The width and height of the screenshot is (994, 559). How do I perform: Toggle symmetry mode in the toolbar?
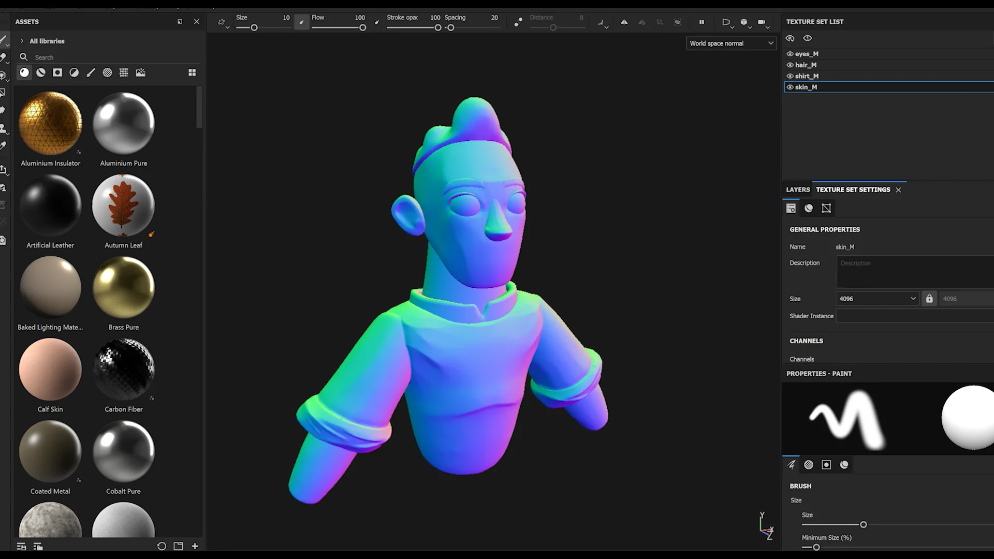[624, 22]
